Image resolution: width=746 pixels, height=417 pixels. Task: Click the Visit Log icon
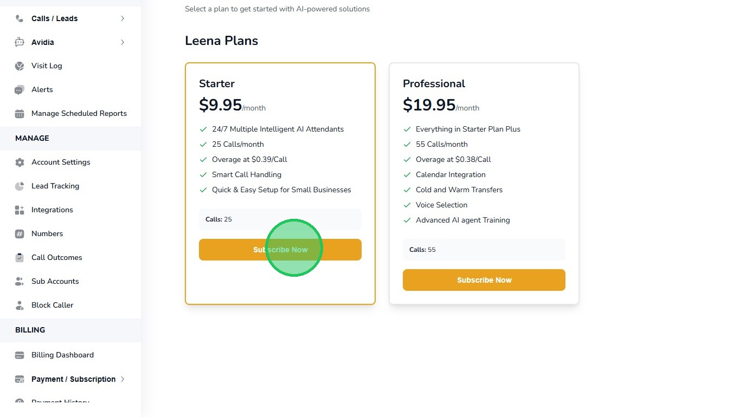click(20, 66)
